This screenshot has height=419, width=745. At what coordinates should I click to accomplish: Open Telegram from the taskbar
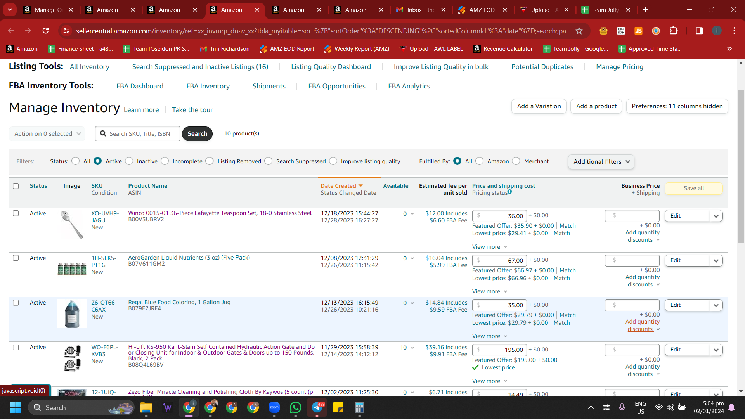point(317,407)
